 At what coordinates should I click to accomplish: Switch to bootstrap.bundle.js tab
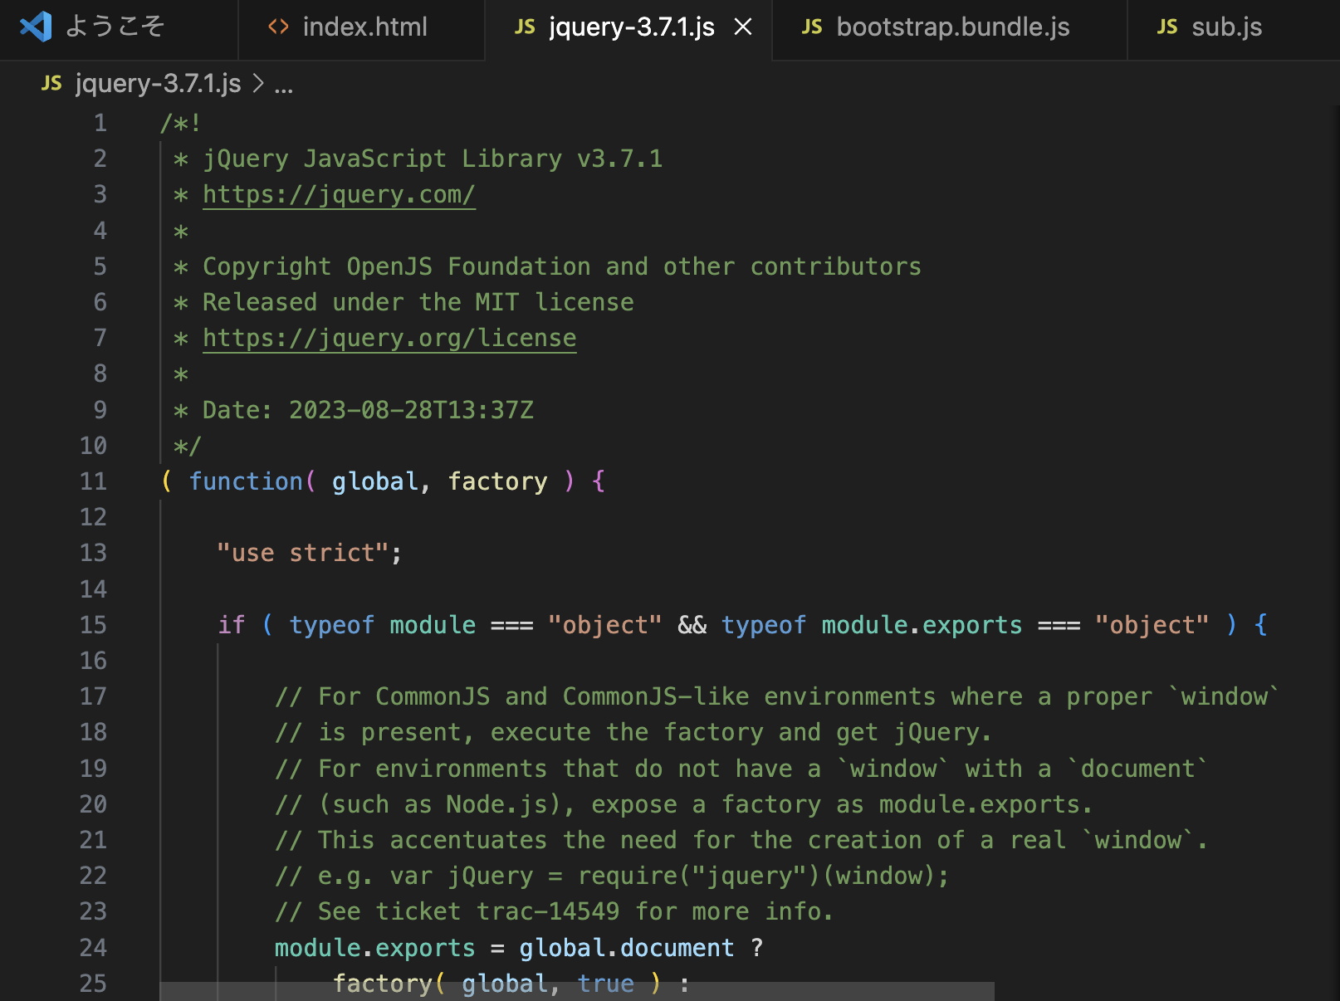point(950,27)
